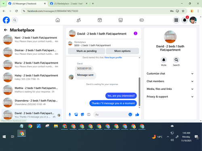Open the Marketplace storefront icon
202x151 pixels.
(x=121, y=20)
